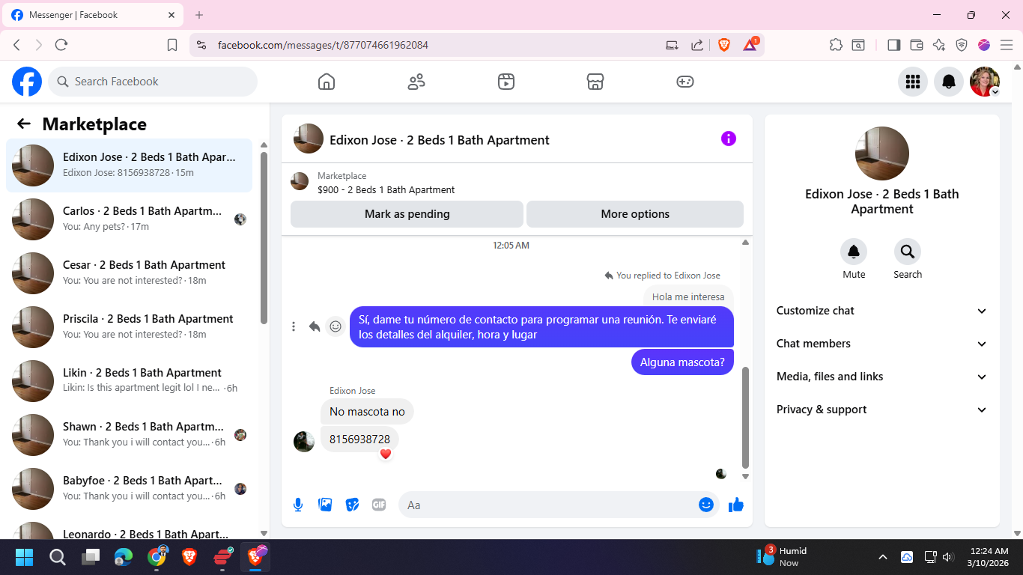This screenshot has width=1023, height=575.
Task: Click Brave shields icon in address bar
Action: pos(724,45)
